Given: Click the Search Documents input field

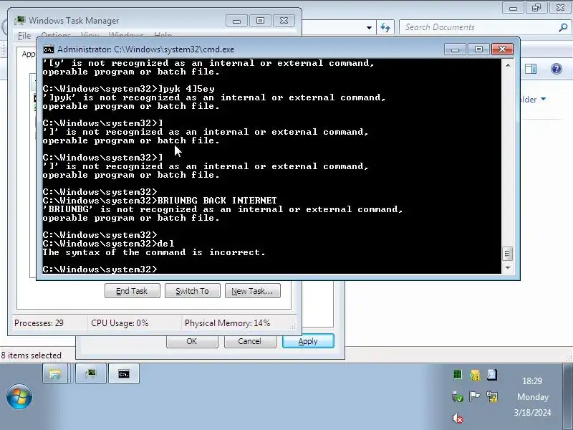Looking at the screenshot, I should 478,27.
